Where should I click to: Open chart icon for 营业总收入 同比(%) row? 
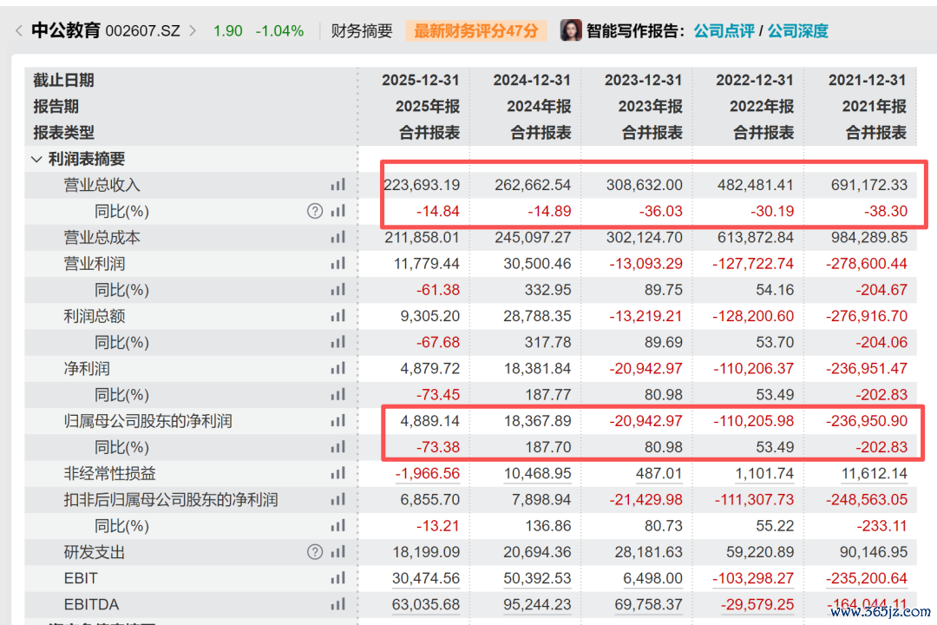click(338, 211)
